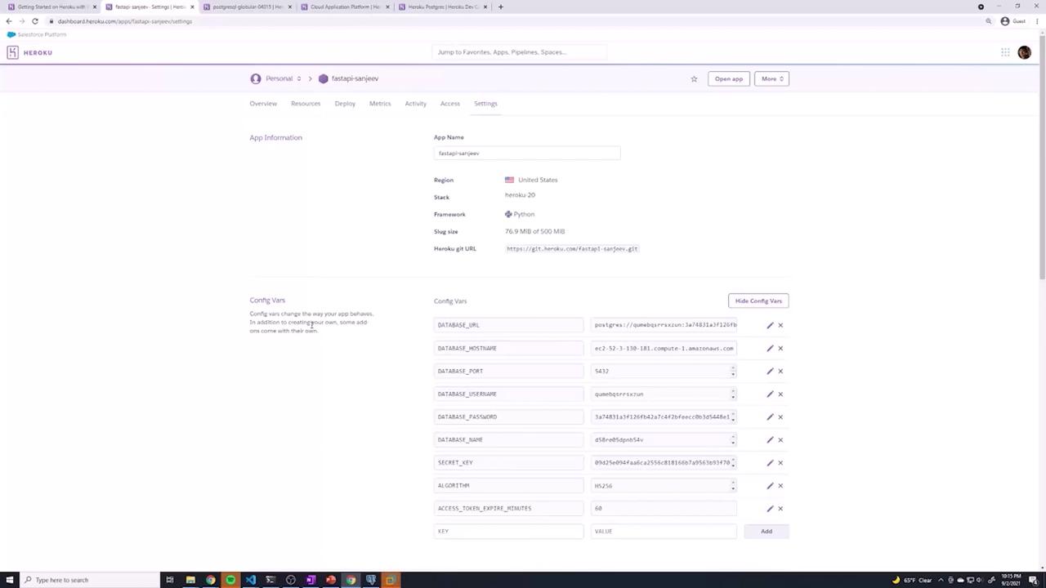1046x588 pixels.
Task: Edit the DATABASE_PORT config var
Action: pos(770,371)
